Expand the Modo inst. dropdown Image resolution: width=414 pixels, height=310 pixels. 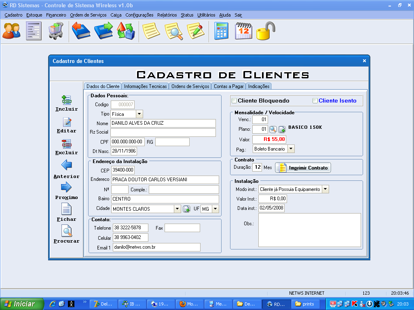point(325,189)
